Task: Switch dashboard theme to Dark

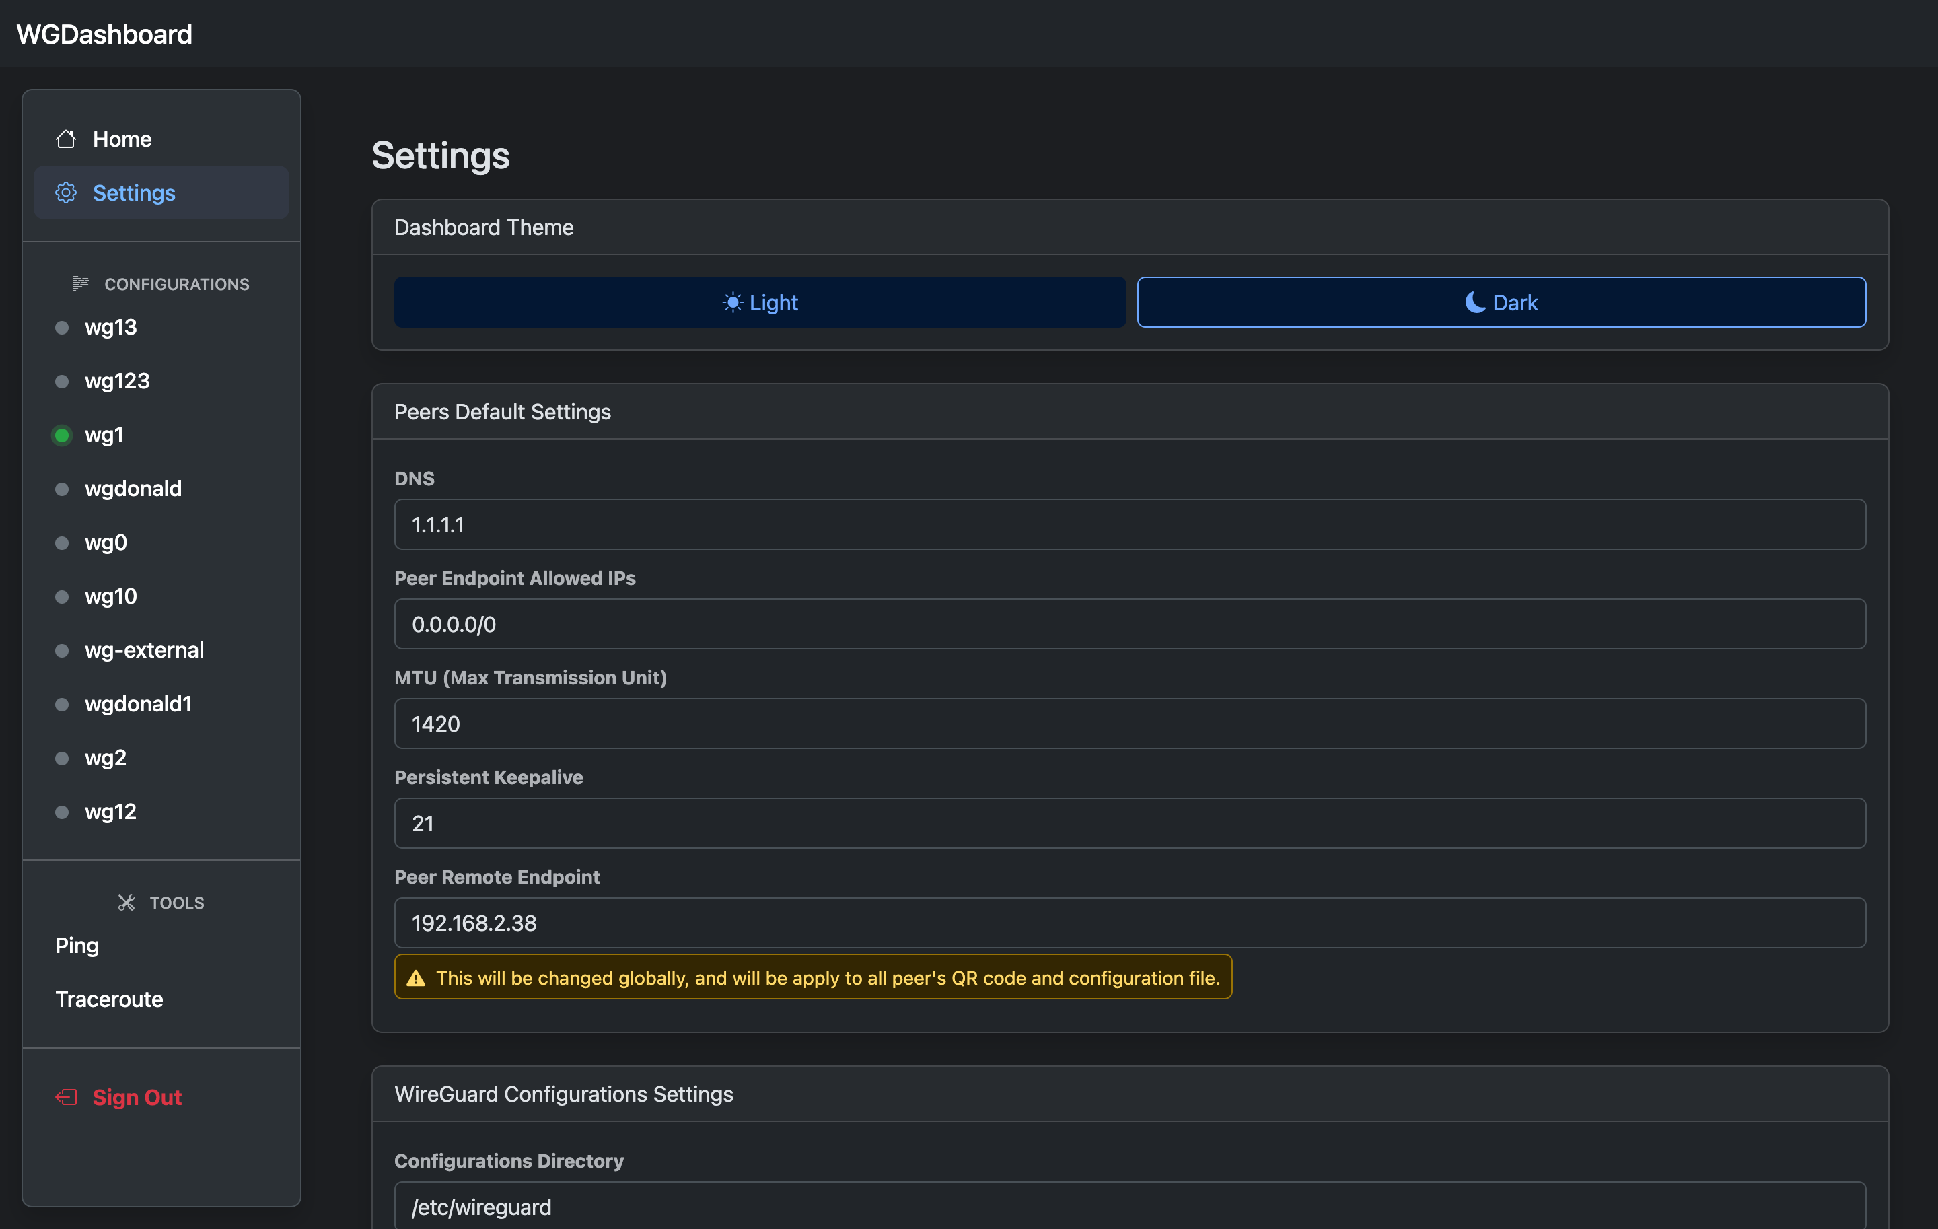Action: (1501, 303)
